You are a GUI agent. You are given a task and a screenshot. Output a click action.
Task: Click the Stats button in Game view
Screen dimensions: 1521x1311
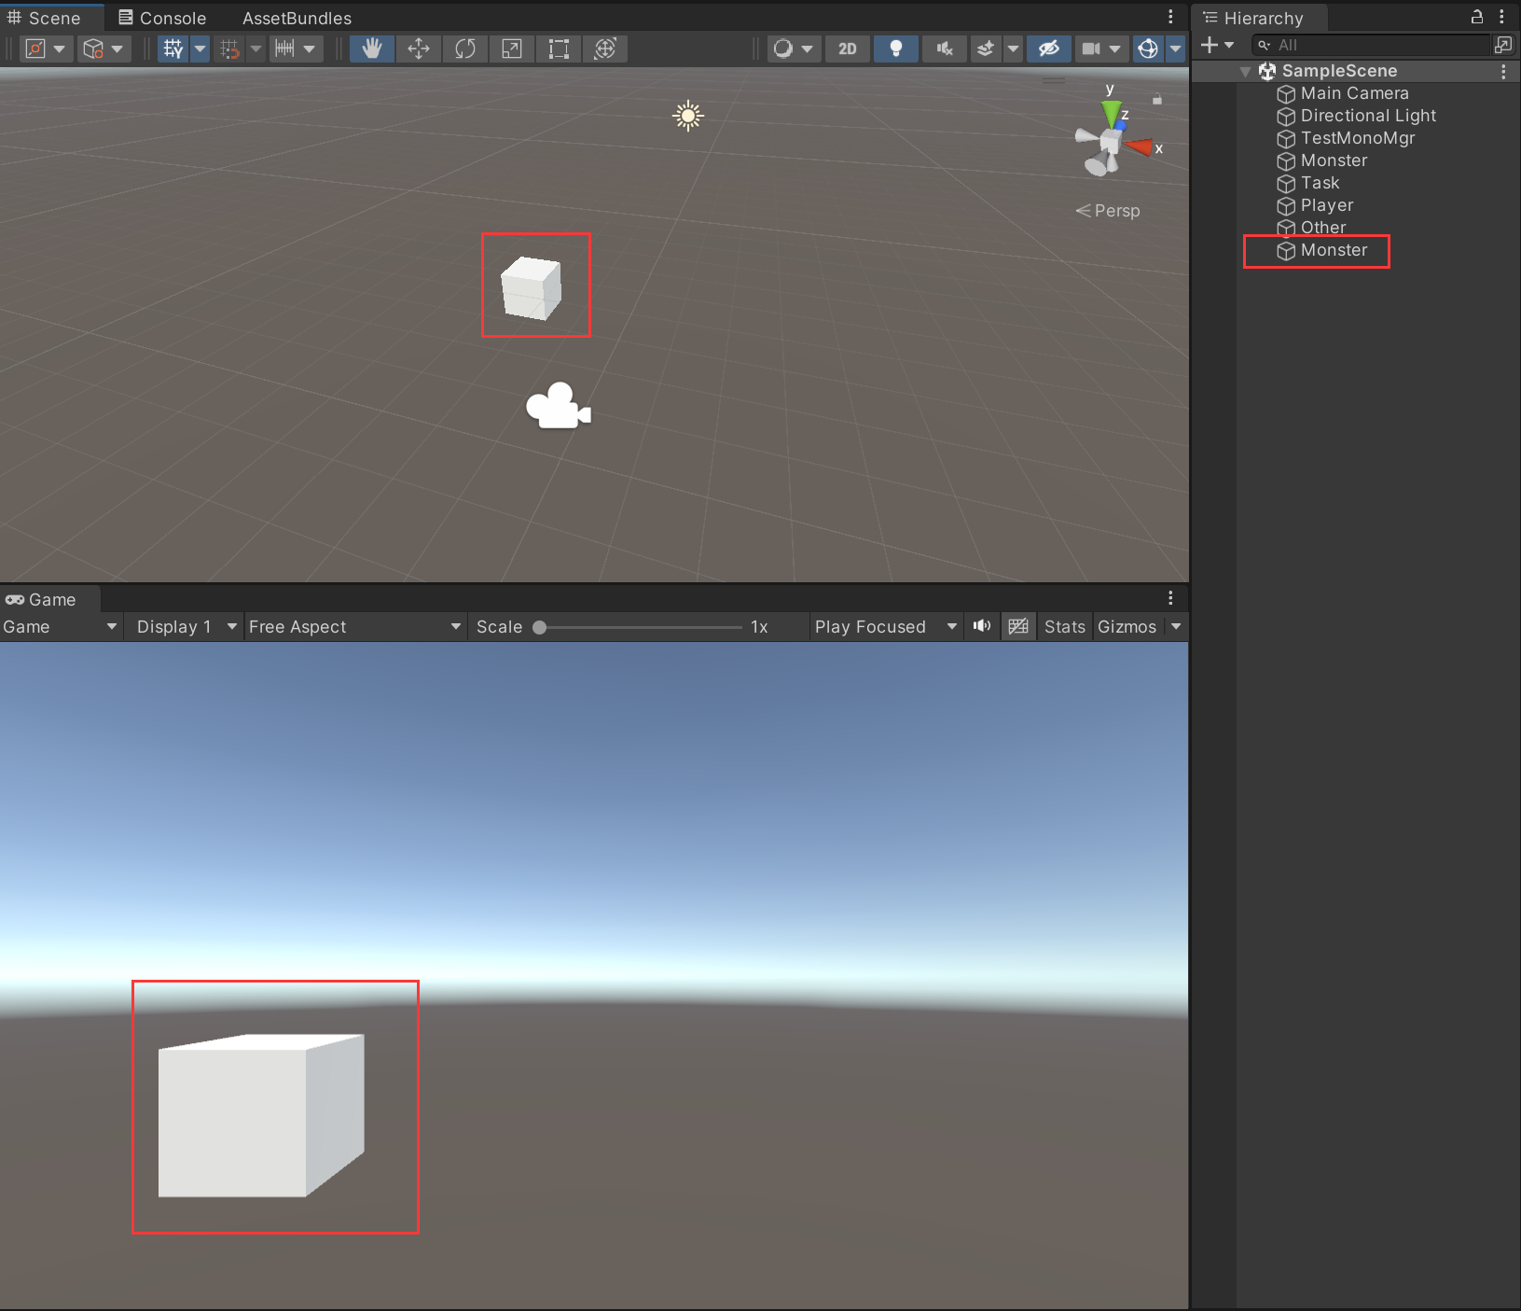tap(1065, 626)
